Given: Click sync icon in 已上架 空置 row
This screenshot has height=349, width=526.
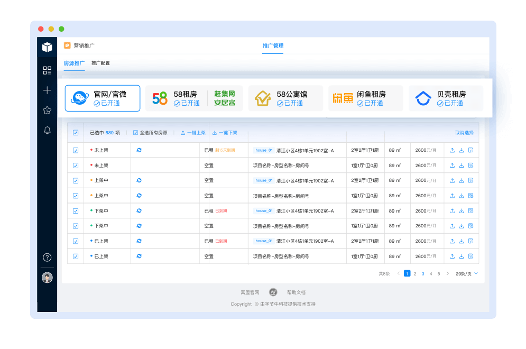Looking at the screenshot, I should (x=139, y=256).
